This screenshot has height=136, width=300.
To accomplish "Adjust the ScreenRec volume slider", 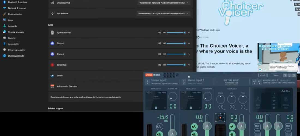I will 176,65.
